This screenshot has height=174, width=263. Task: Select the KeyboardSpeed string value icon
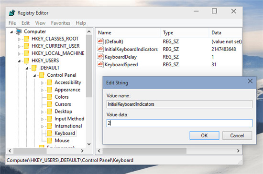coord(100,64)
